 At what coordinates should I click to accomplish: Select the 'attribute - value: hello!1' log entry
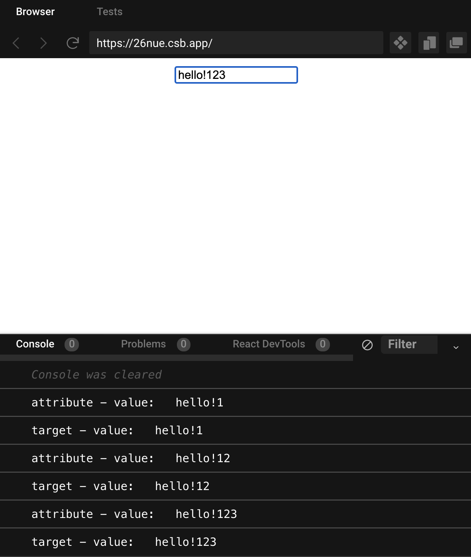tap(235, 402)
